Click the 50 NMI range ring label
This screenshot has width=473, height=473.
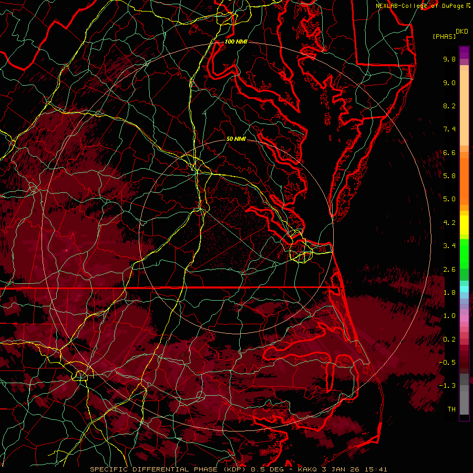coord(236,139)
